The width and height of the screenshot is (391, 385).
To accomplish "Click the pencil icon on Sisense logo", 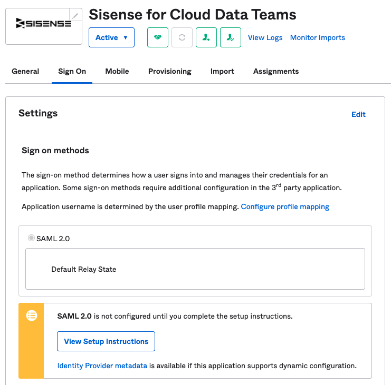I will tap(75, 15).
